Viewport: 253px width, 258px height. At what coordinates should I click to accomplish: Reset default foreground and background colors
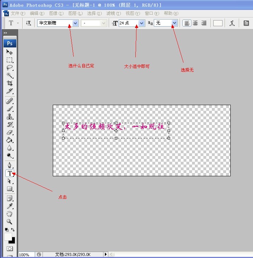6,230
